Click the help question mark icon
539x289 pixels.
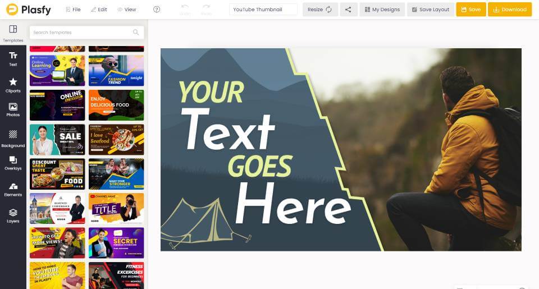tap(157, 10)
